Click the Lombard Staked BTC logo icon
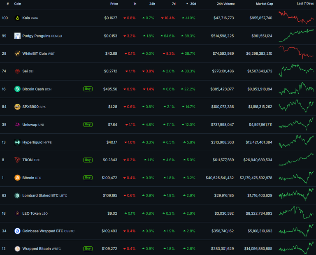The image size is (316, 255). [17, 196]
